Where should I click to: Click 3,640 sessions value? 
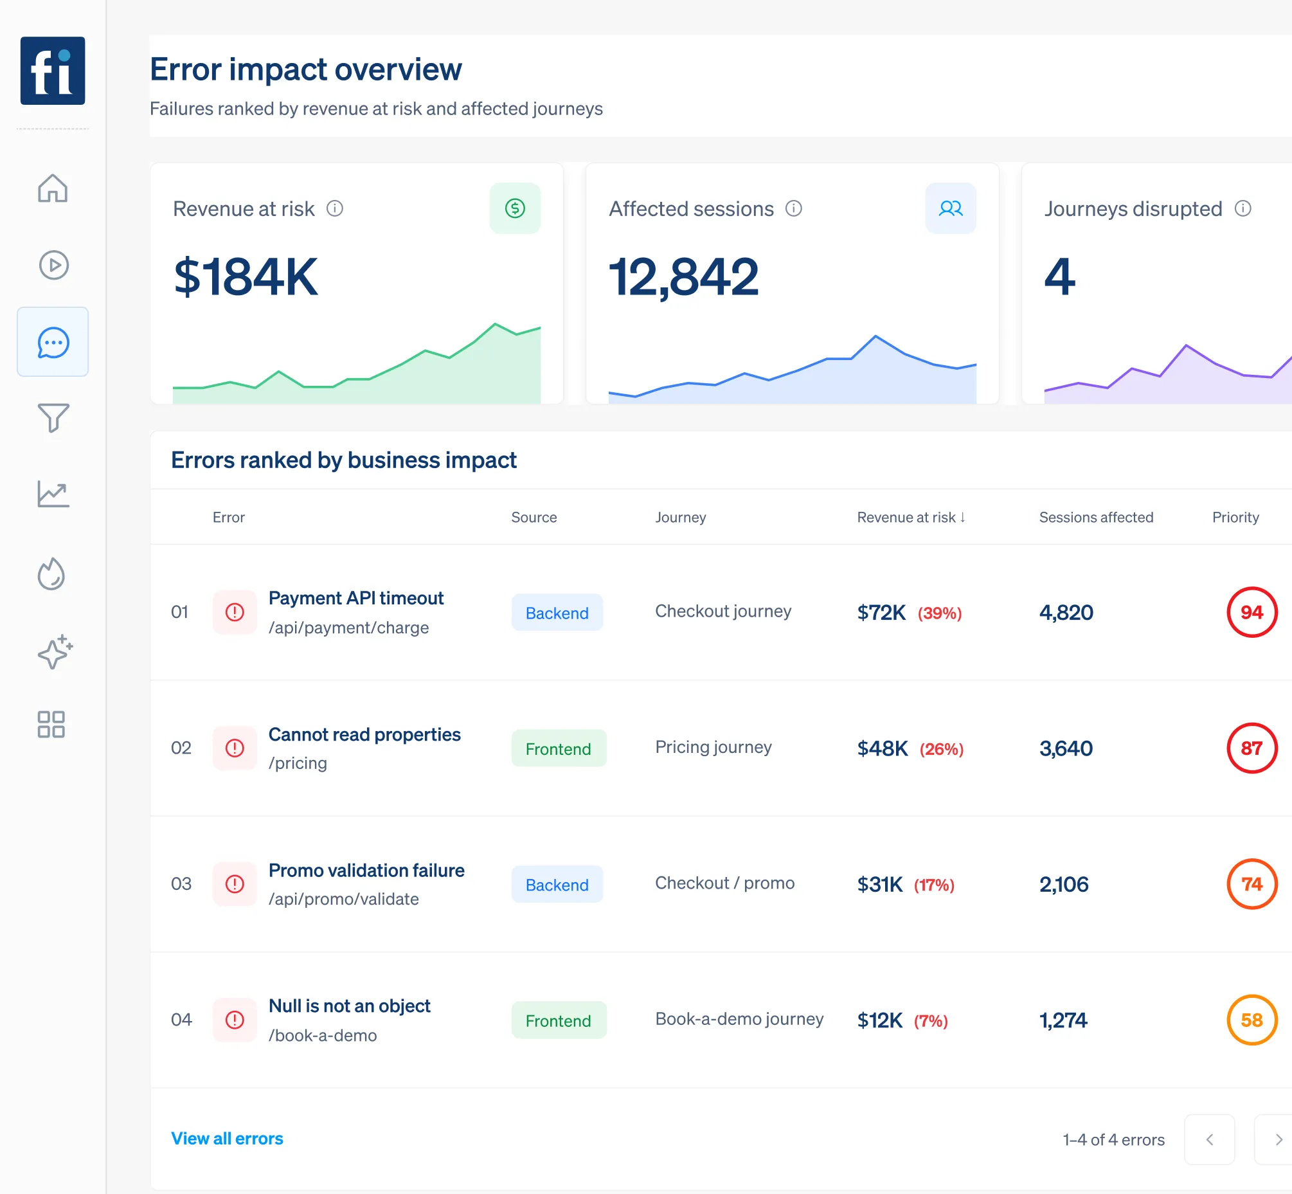tap(1066, 748)
